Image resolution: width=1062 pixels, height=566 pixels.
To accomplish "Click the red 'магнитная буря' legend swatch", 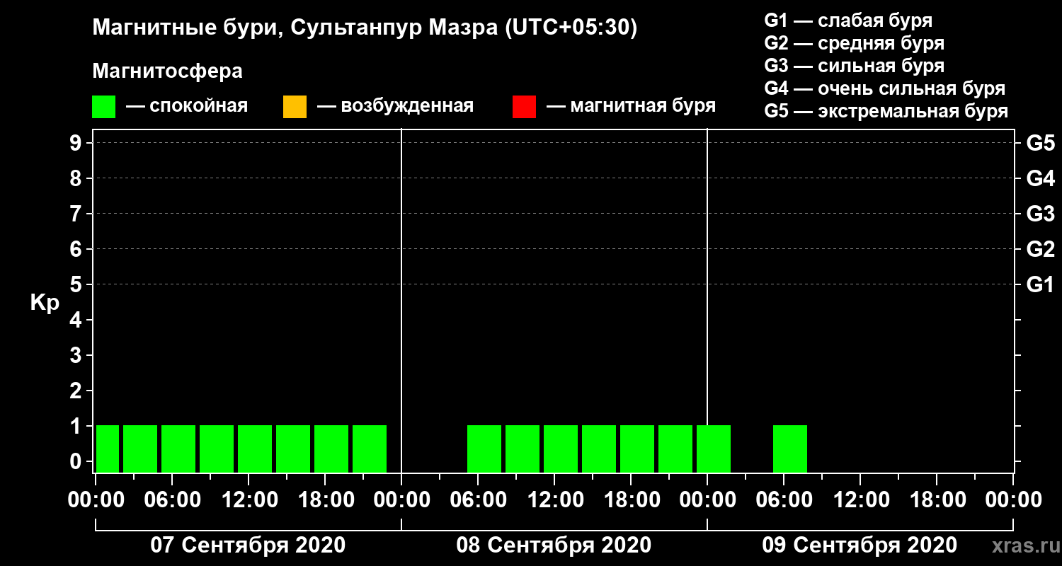I will click(524, 107).
